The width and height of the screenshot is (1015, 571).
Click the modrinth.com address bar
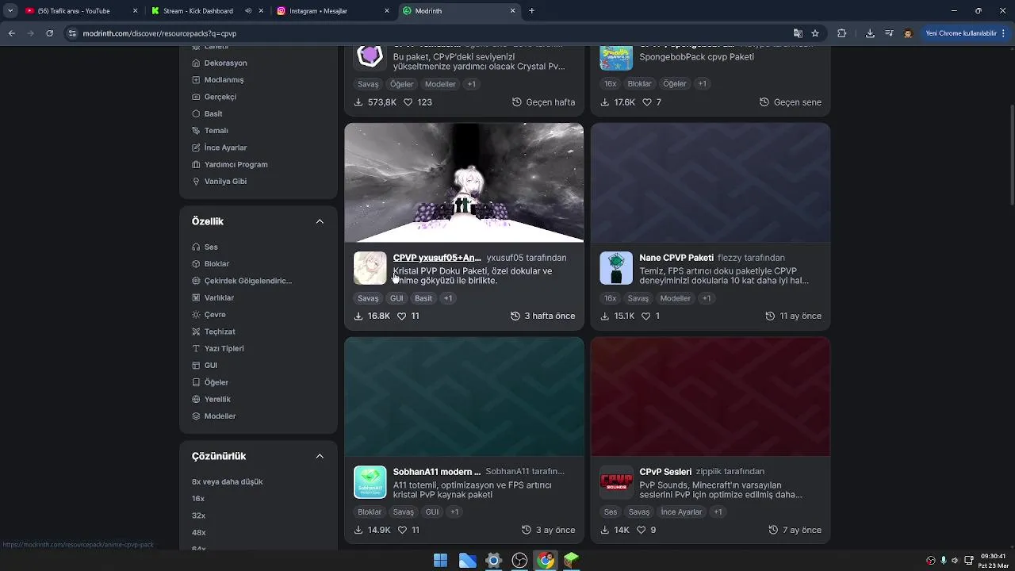point(428,33)
